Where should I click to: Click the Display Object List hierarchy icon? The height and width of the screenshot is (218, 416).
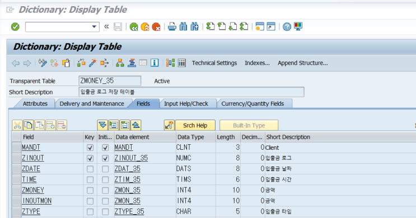[x=120, y=63]
